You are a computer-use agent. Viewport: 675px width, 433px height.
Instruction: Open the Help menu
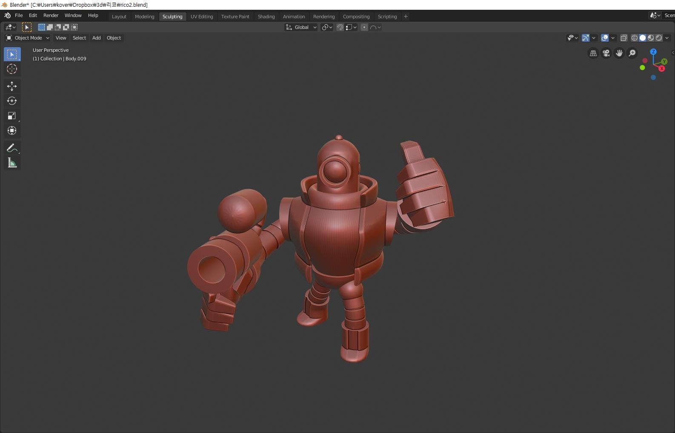pos(93,15)
